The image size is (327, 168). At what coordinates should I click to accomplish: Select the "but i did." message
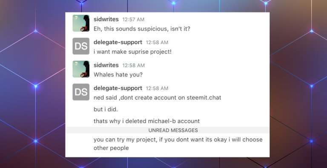(106, 109)
